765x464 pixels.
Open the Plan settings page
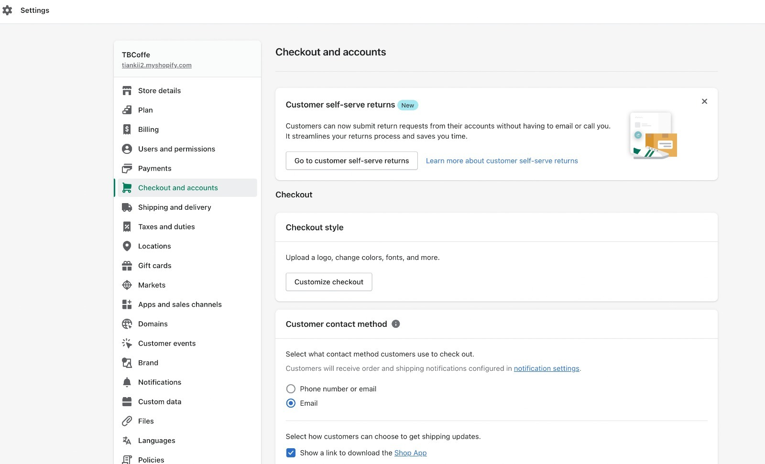tap(145, 110)
